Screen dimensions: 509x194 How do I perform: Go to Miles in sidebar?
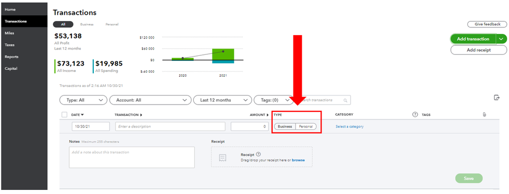click(x=9, y=33)
